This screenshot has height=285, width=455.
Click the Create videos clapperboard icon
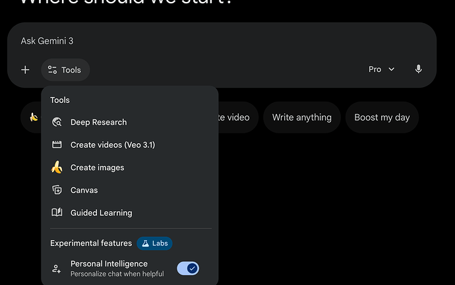click(x=57, y=144)
